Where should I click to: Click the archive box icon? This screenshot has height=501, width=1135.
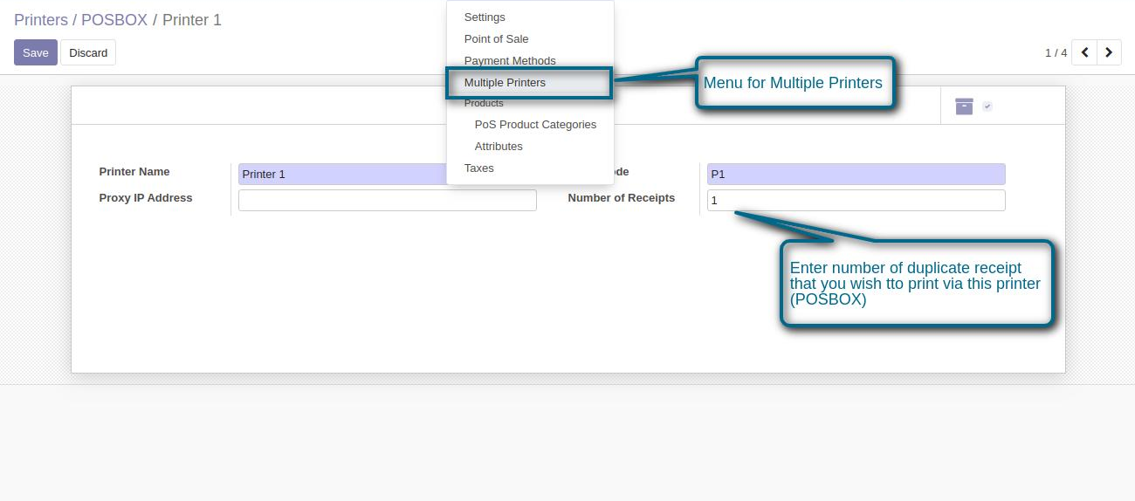964,106
